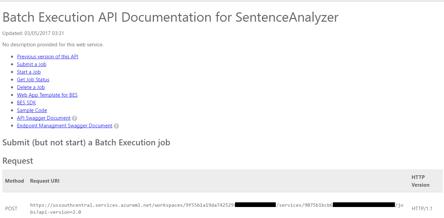
Task: Follow the Delete a Job link
Action: (x=31, y=87)
